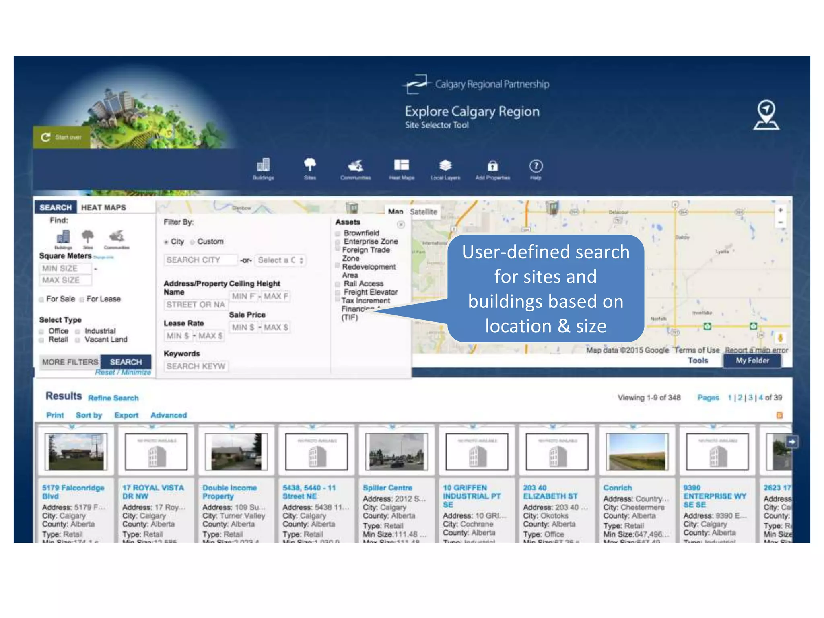Close the Assets filter panel

click(401, 225)
